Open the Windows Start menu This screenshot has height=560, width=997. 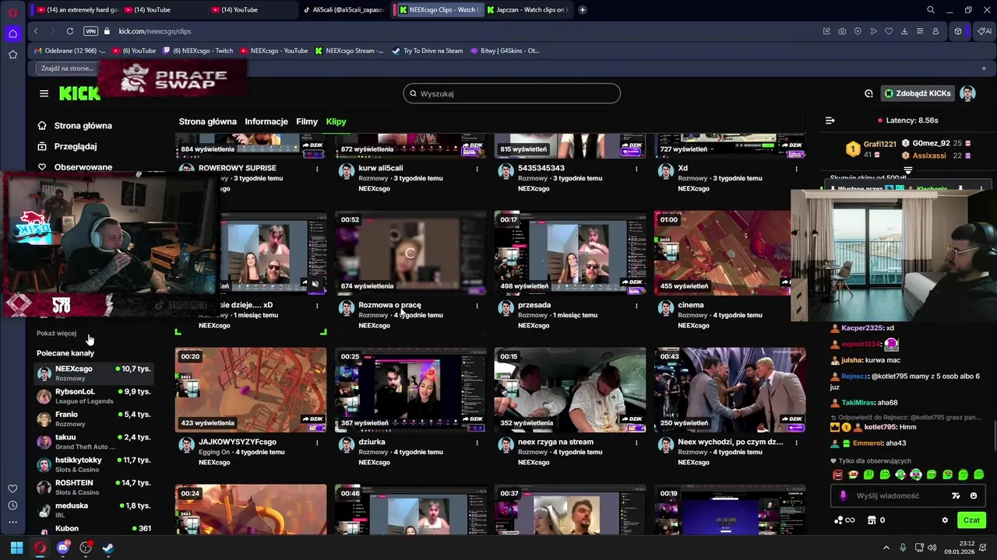pyautogui.click(x=16, y=548)
